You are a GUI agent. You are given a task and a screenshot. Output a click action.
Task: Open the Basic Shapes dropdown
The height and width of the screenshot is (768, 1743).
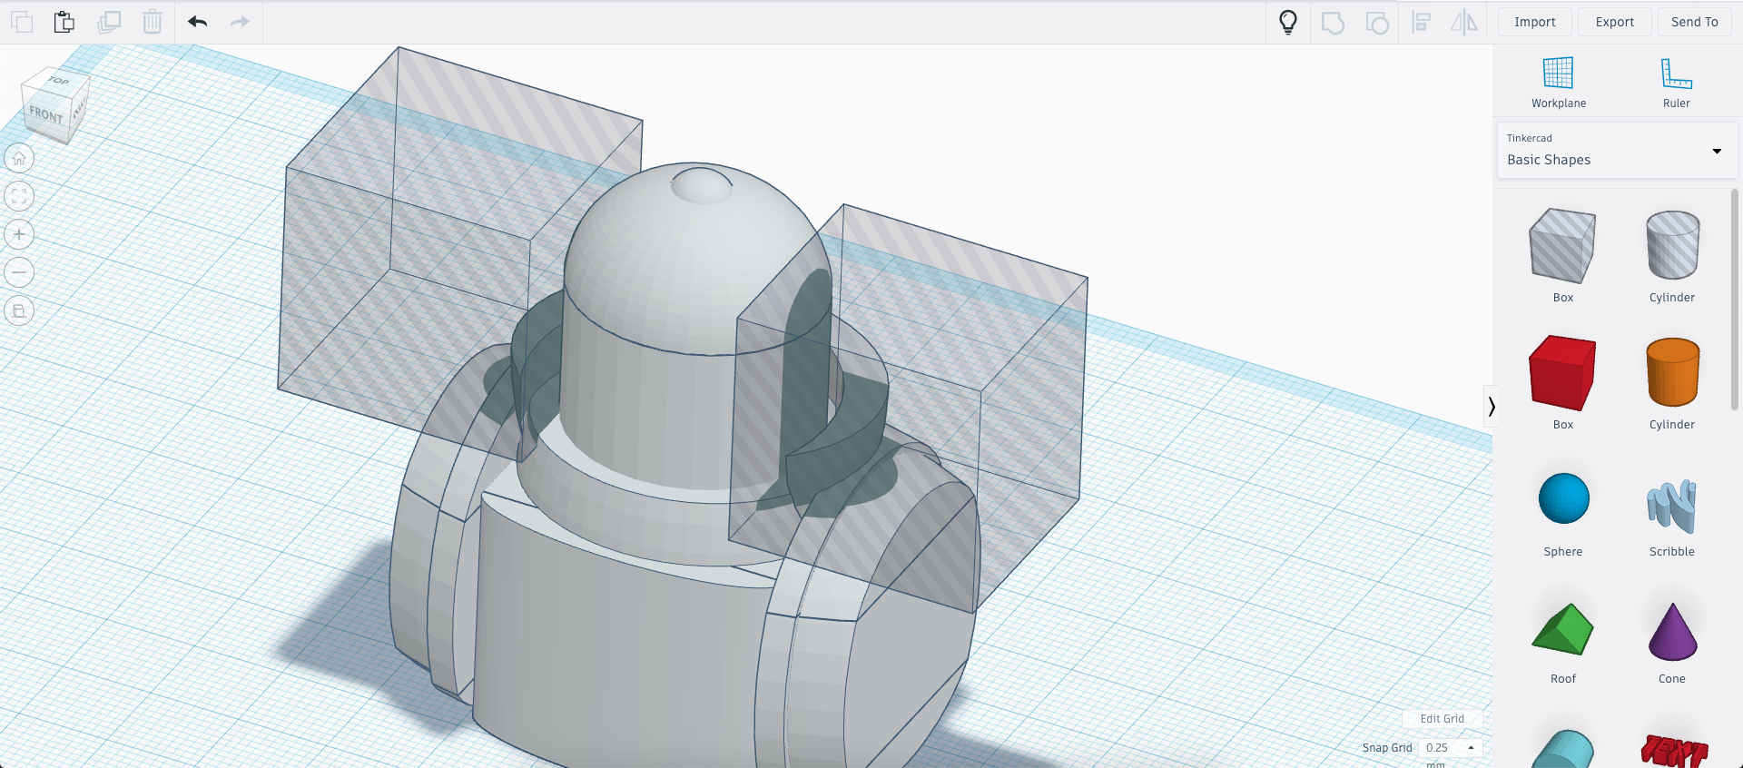click(x=1616, y=151)
